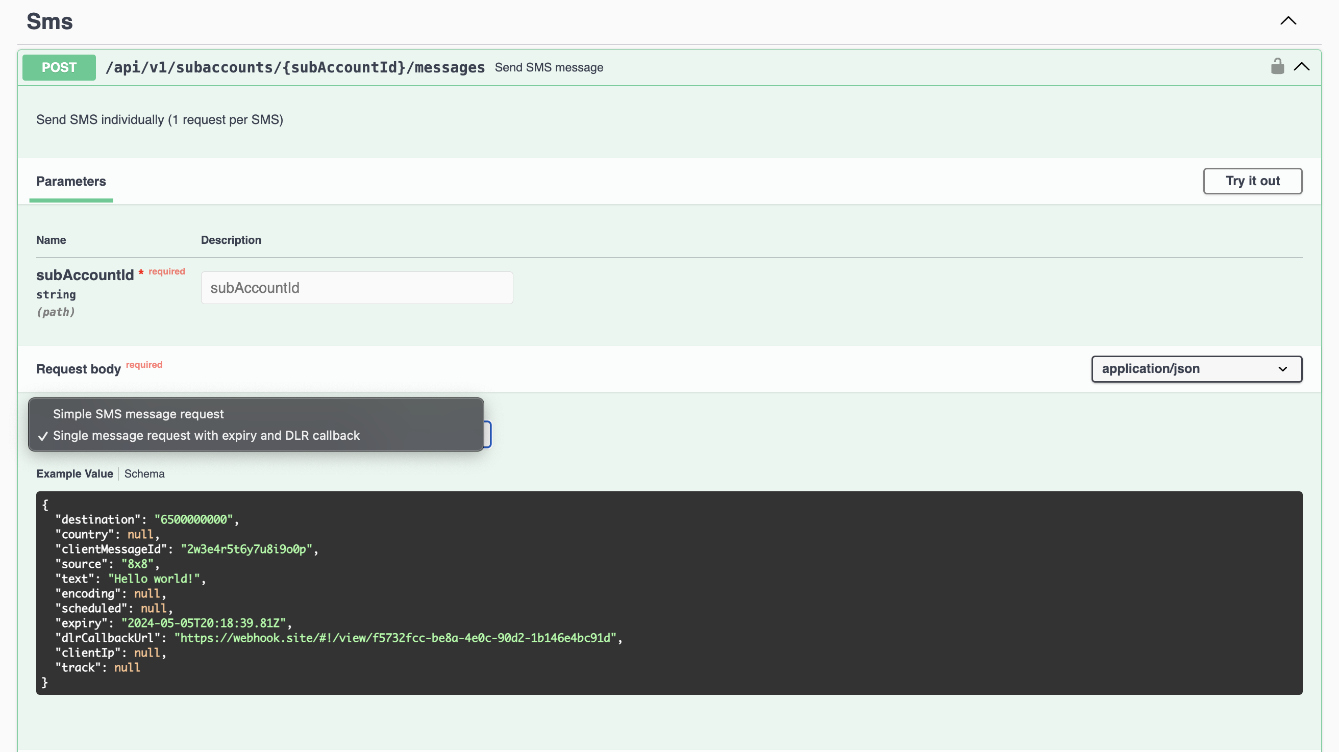The width and height of the screenshot is (1339, 752).
Task: Click the checkmark next to selected example
Action: (43, 436)
